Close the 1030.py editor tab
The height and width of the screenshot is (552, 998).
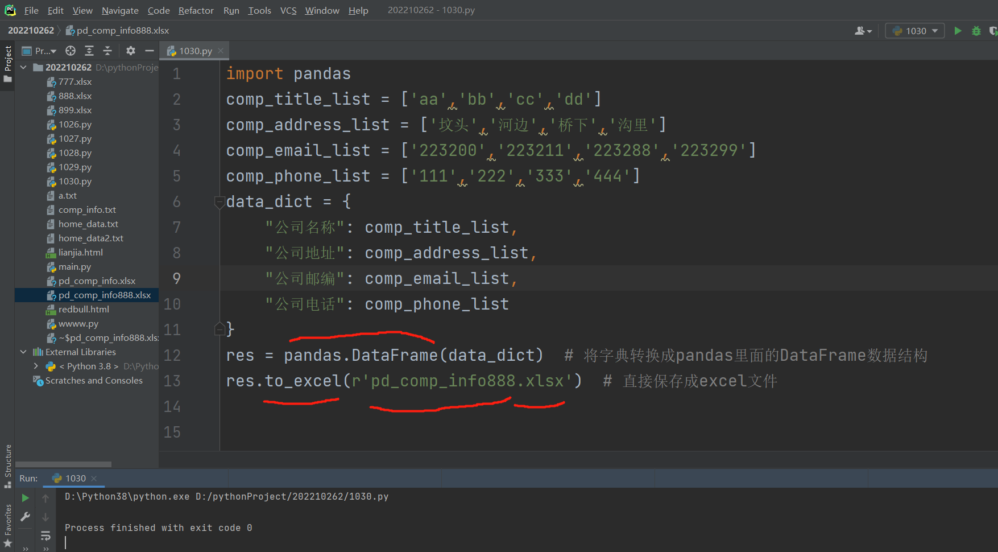pos(221,51)
